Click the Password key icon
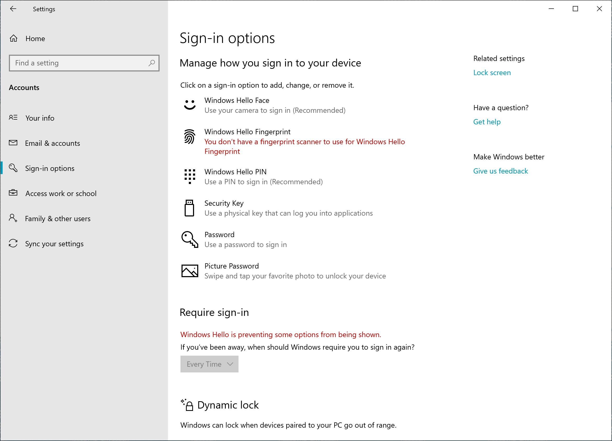The height and width of the screenshot is (441, 612). click(190, 239)
